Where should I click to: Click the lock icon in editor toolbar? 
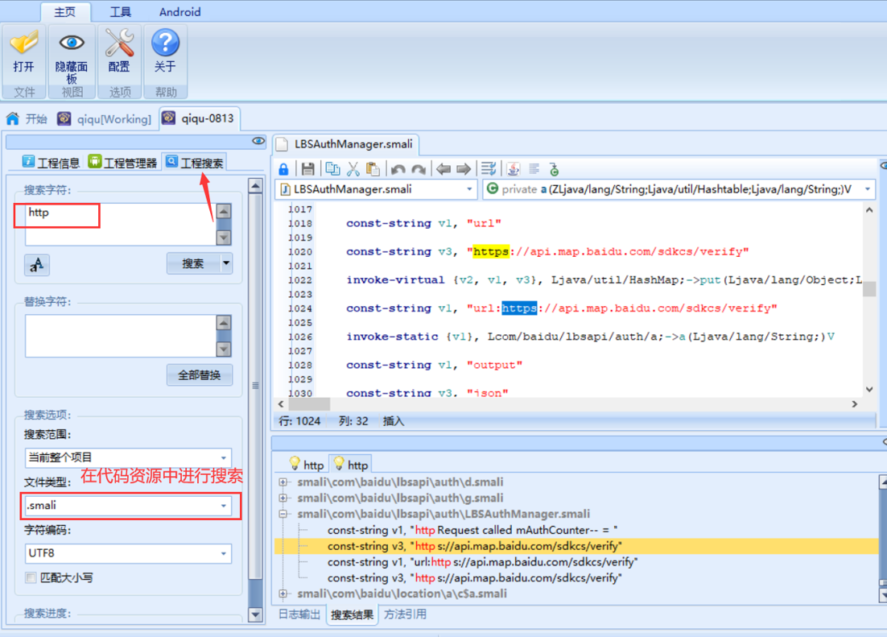(x=283, y=169)
